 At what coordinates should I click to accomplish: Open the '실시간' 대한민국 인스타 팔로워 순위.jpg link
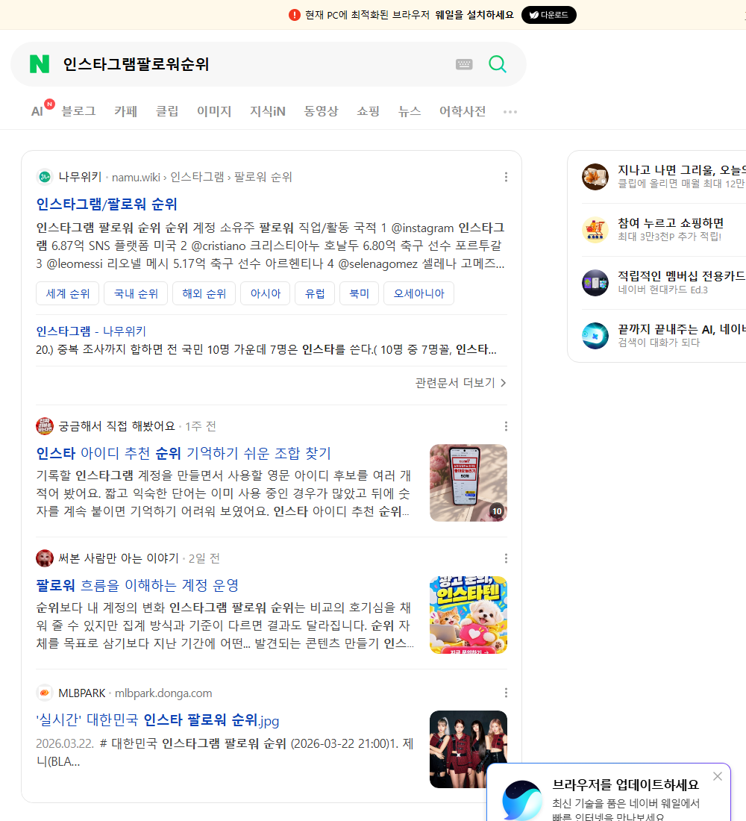pyautogui.click(x=157, y=720)
